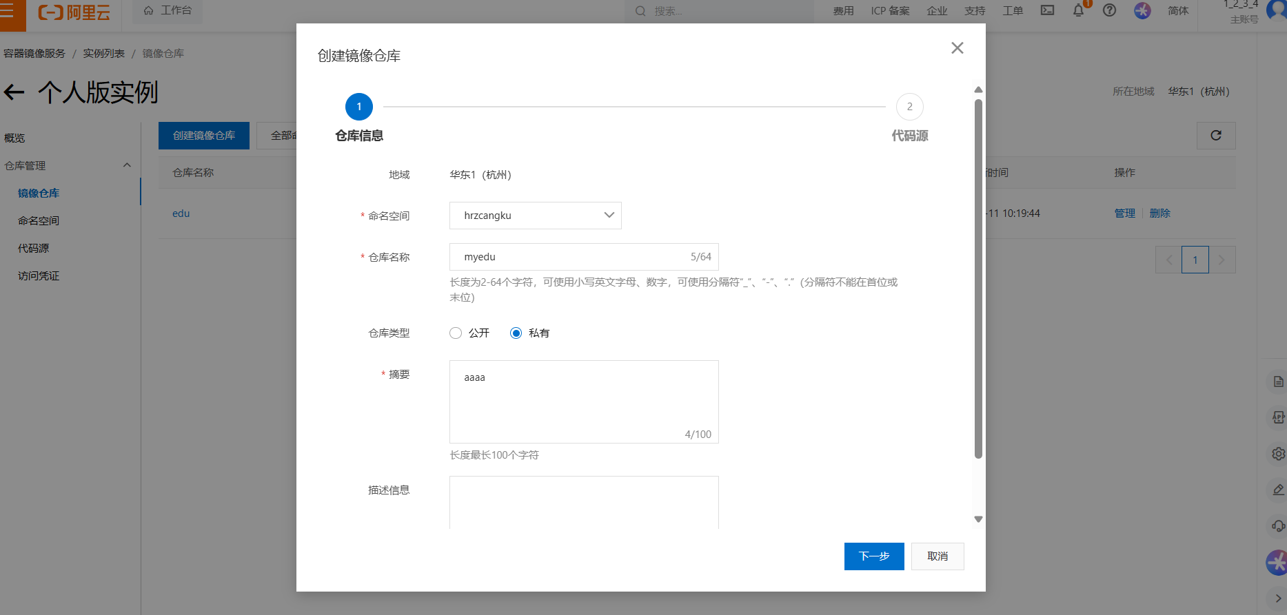Click the floating purple assistant icon

point(1277,563)
